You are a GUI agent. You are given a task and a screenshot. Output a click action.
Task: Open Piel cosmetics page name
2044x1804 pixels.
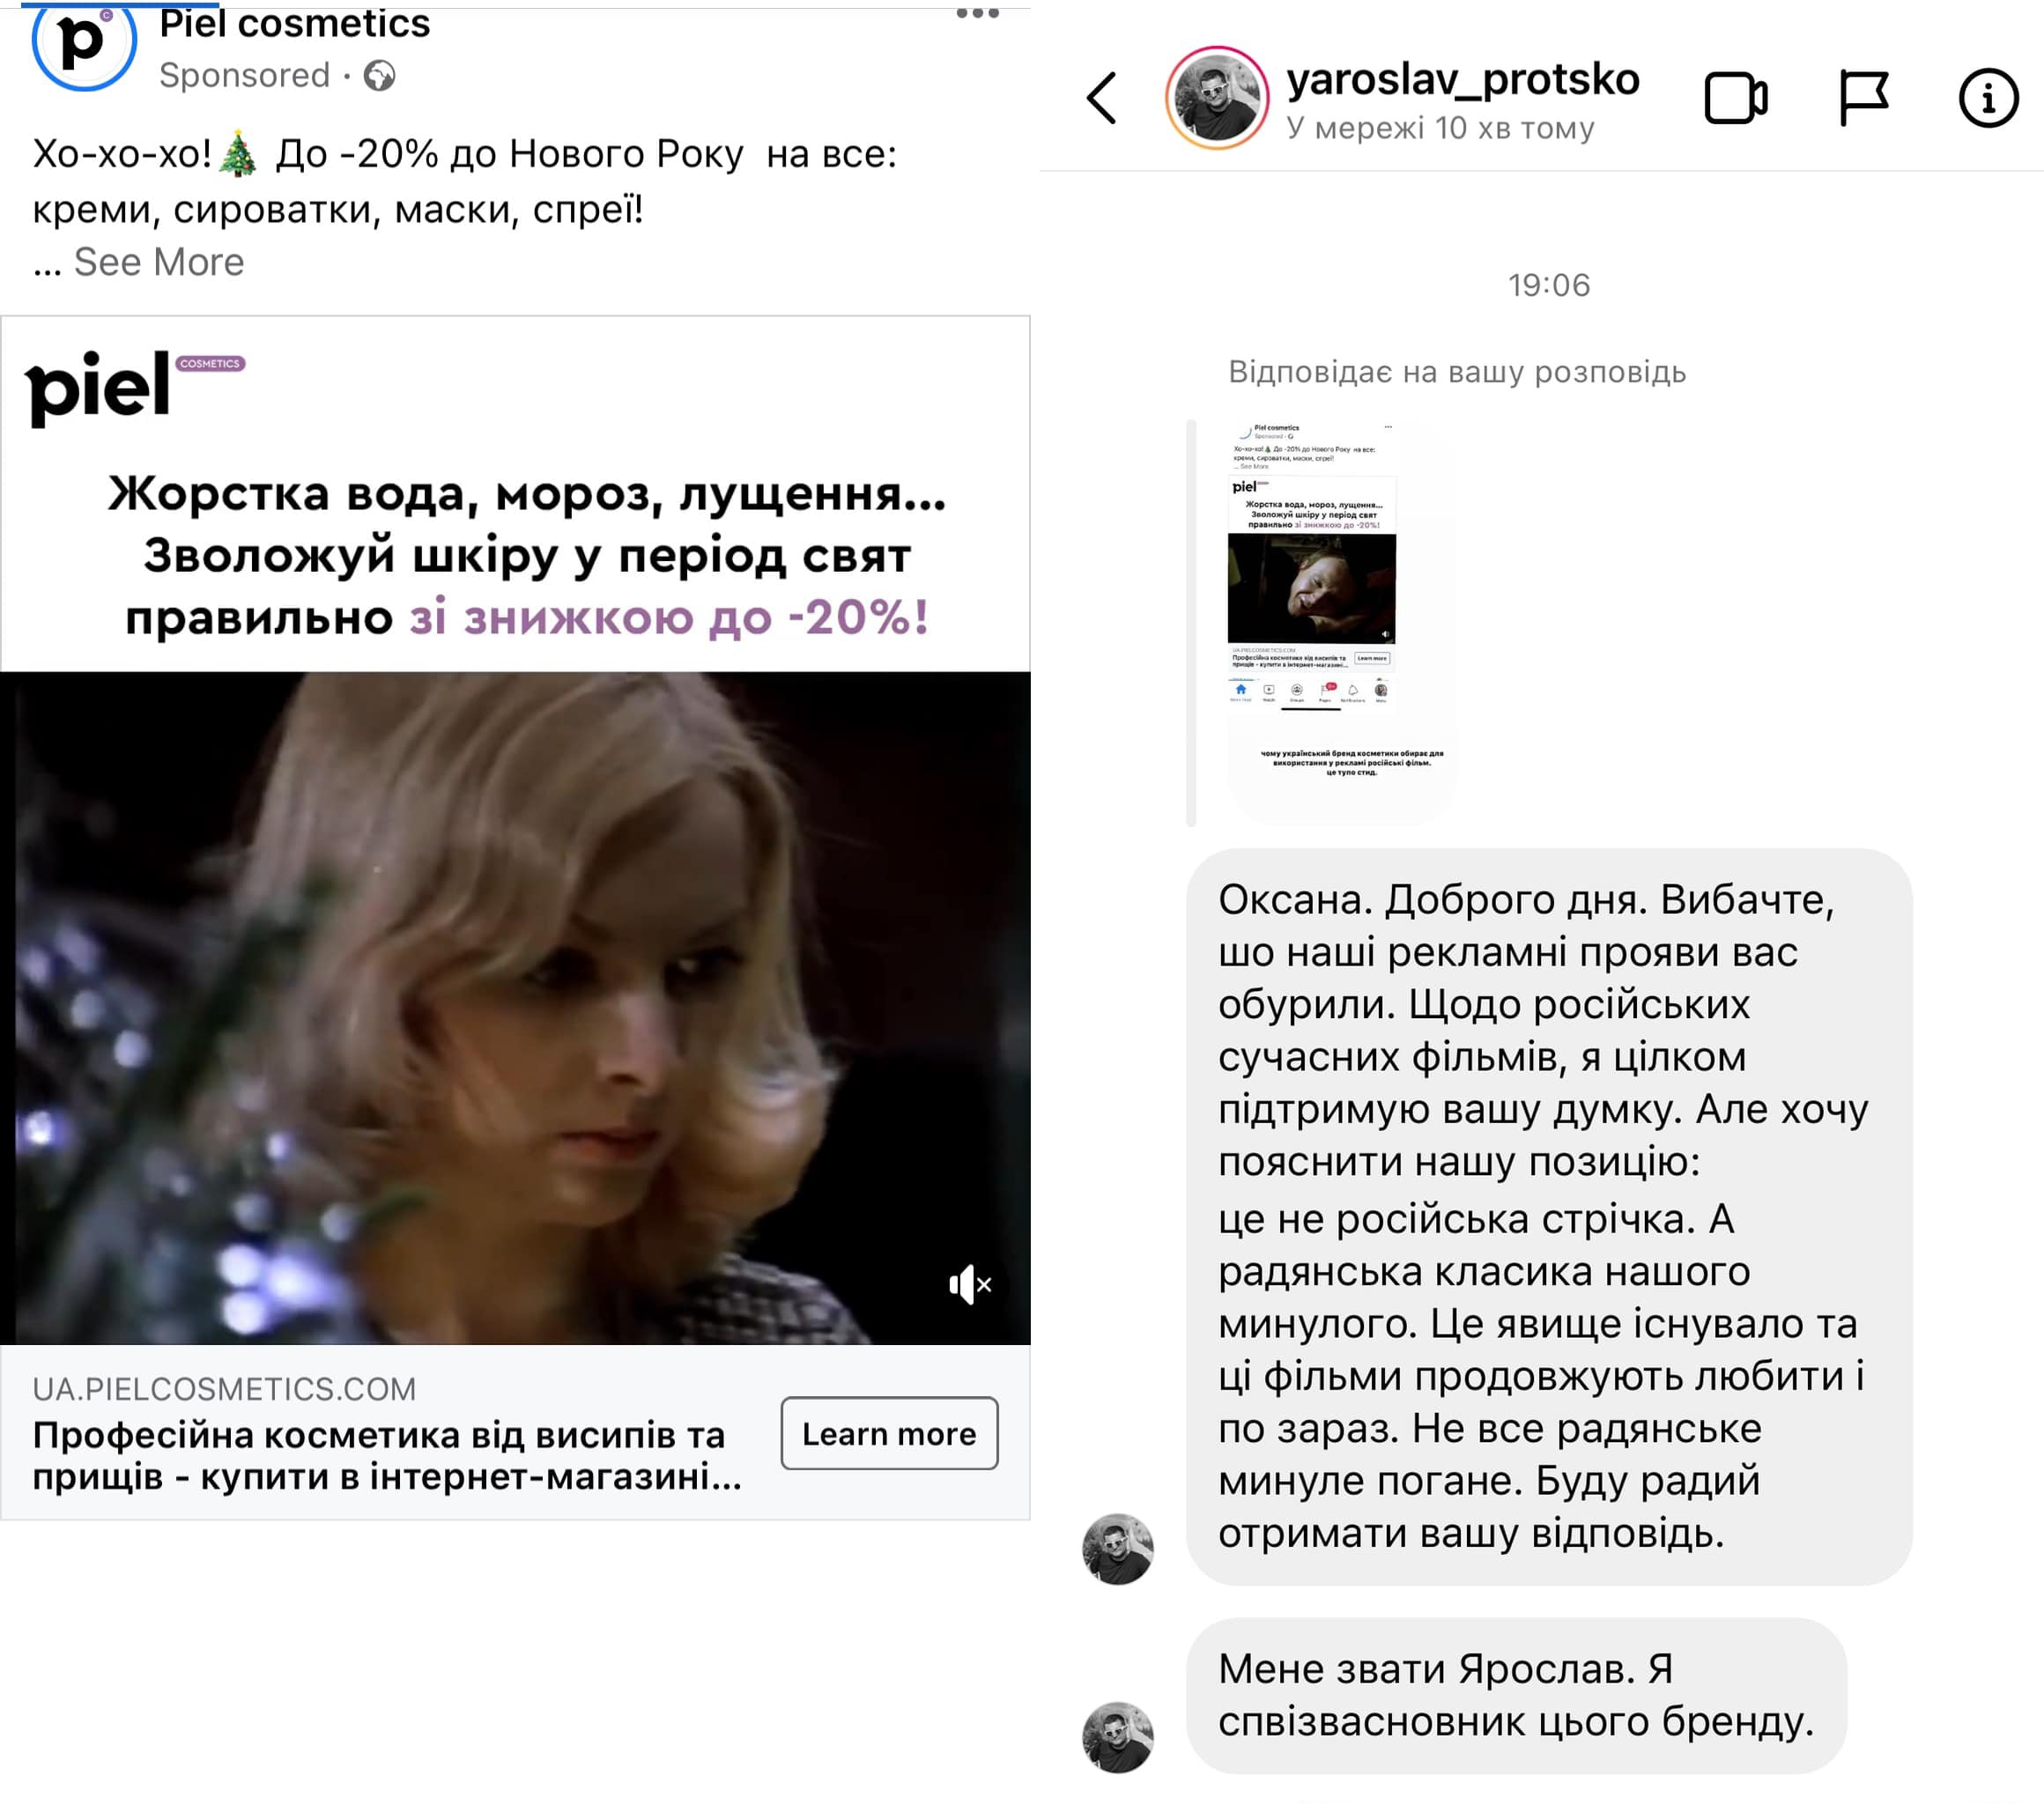tap(295, 23)
